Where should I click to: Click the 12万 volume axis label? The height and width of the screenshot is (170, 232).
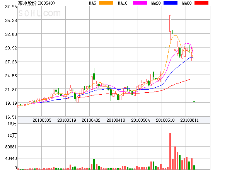pos(12,135)
